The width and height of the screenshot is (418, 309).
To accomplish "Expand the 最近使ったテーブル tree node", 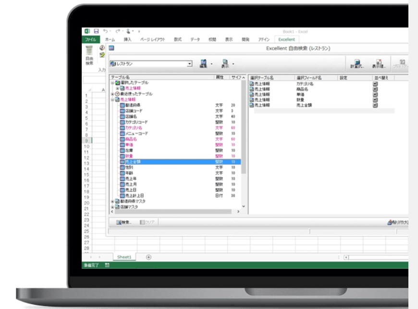I will click(112, 94).
